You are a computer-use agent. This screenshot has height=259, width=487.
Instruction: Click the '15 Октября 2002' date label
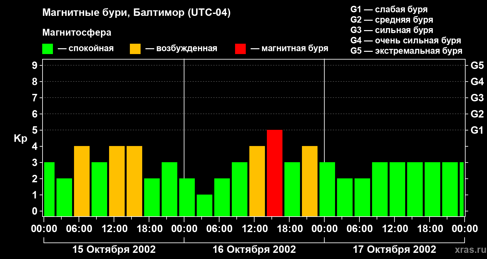click(114, 250)
